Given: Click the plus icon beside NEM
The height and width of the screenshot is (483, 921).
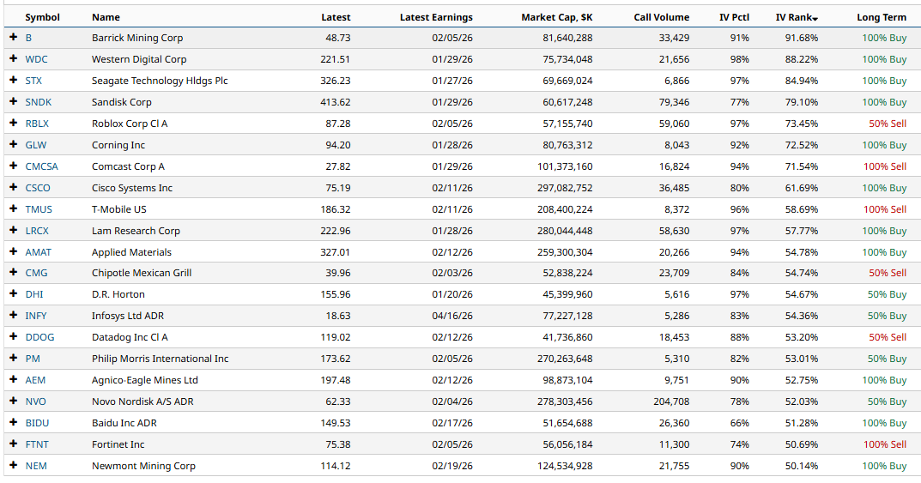Looking at the screenshot, I should [13, 466].
